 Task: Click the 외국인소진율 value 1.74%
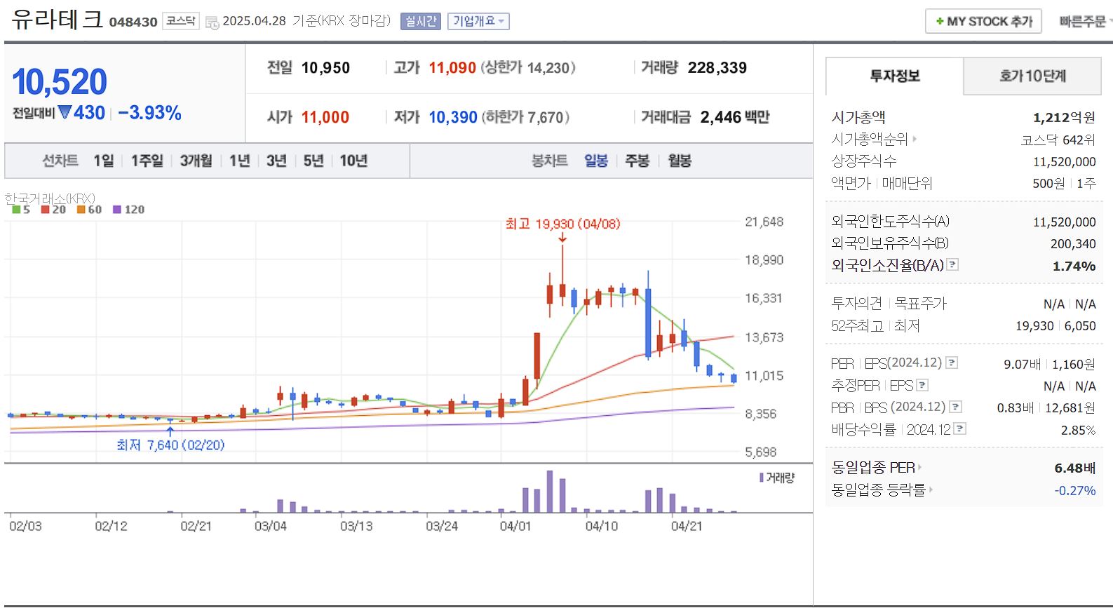[x=1074, y=266]
